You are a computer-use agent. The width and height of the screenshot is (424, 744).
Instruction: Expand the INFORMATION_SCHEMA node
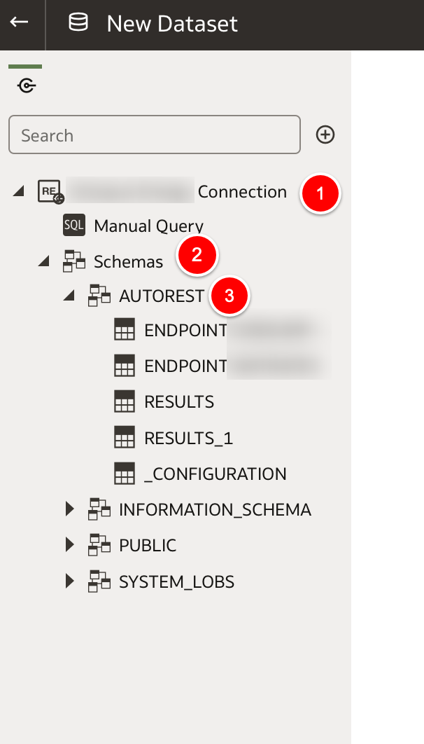click(70, 509)
